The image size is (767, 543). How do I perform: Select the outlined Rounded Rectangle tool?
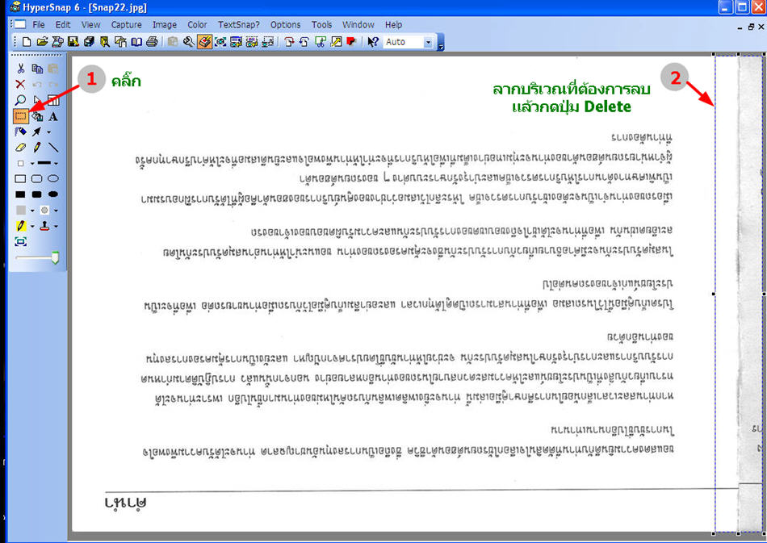click(x=36, y=179)
